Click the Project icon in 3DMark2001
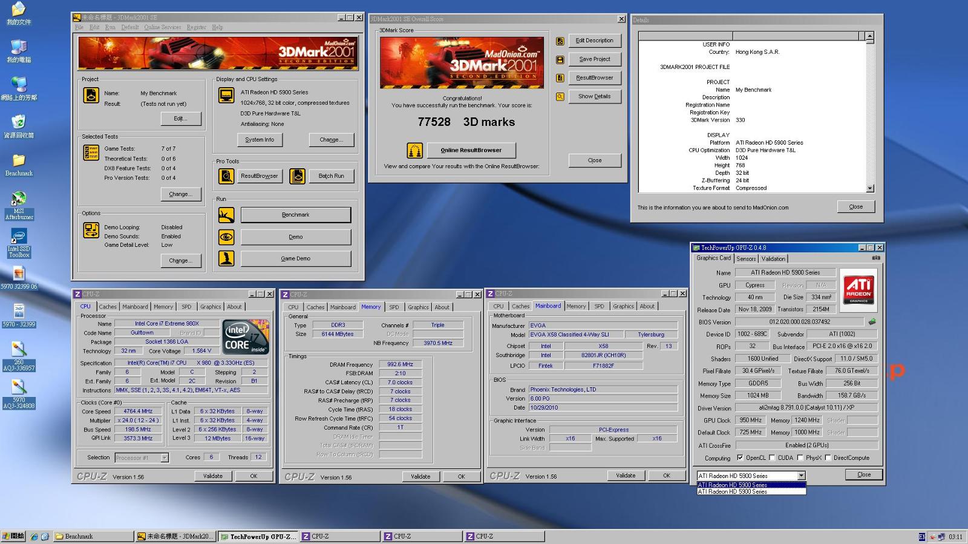The image size is (968, 544). point(91,95)
